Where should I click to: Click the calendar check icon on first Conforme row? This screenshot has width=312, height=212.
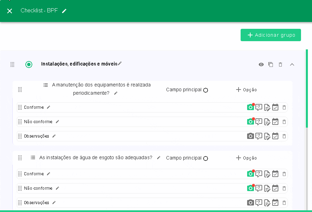[x=275, y=107]
